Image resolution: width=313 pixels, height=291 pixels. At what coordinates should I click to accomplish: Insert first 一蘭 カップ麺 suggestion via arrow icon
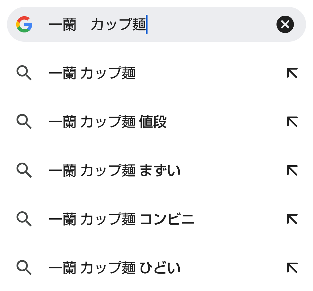(x=292, y=73)
